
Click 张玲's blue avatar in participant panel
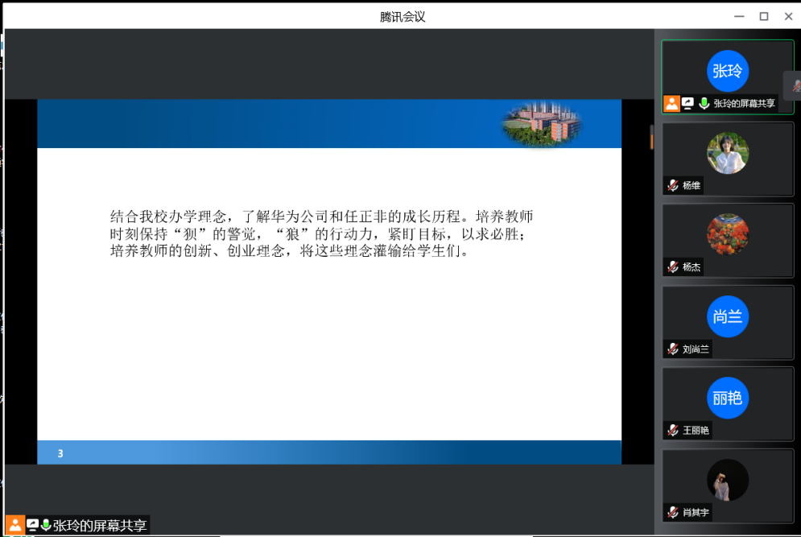pyautogui.click(x=728, y=71)
